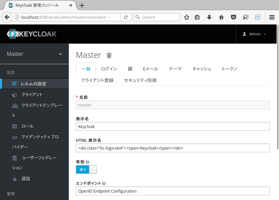Click the browser Search box
279x200 pixels.
[157, 17]
